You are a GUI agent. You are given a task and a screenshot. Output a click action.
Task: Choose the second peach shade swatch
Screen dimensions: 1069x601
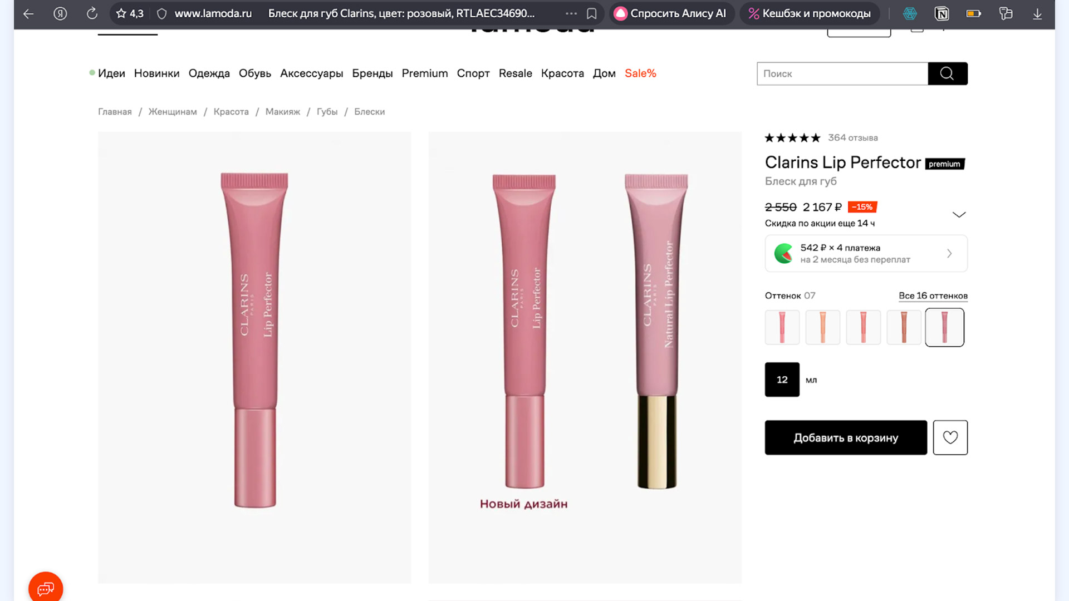pos(822,327)
